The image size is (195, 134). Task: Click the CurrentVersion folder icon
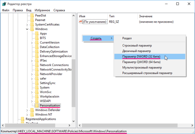(x=37, y=42)
